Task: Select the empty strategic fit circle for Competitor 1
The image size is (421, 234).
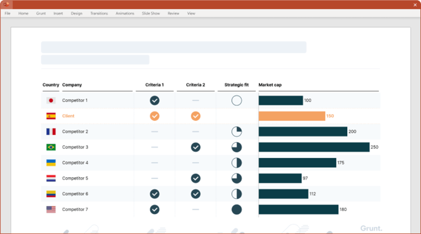Action: point(237,100)
